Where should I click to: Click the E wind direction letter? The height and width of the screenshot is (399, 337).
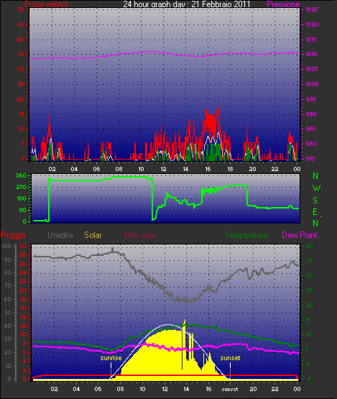tap(315, 211)
